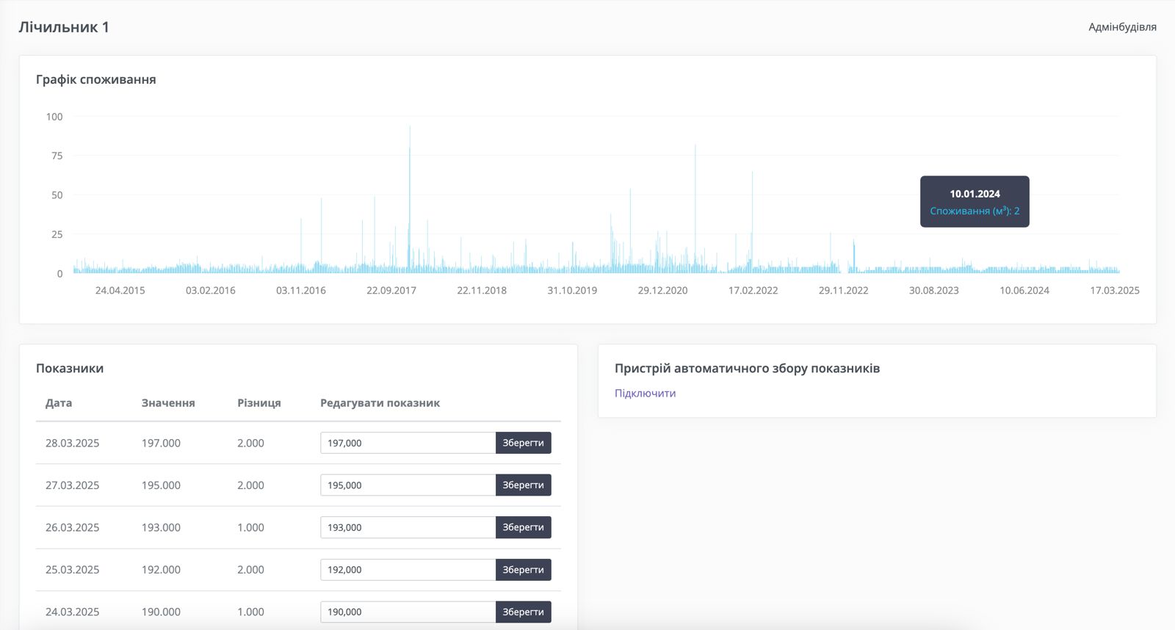The height and width of the screenshot is (630, 1175).
Task: Click the Показники section heading
Action: 70,369
